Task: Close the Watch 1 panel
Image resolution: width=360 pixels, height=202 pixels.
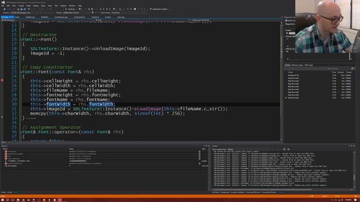Action: tap(209, 146)
